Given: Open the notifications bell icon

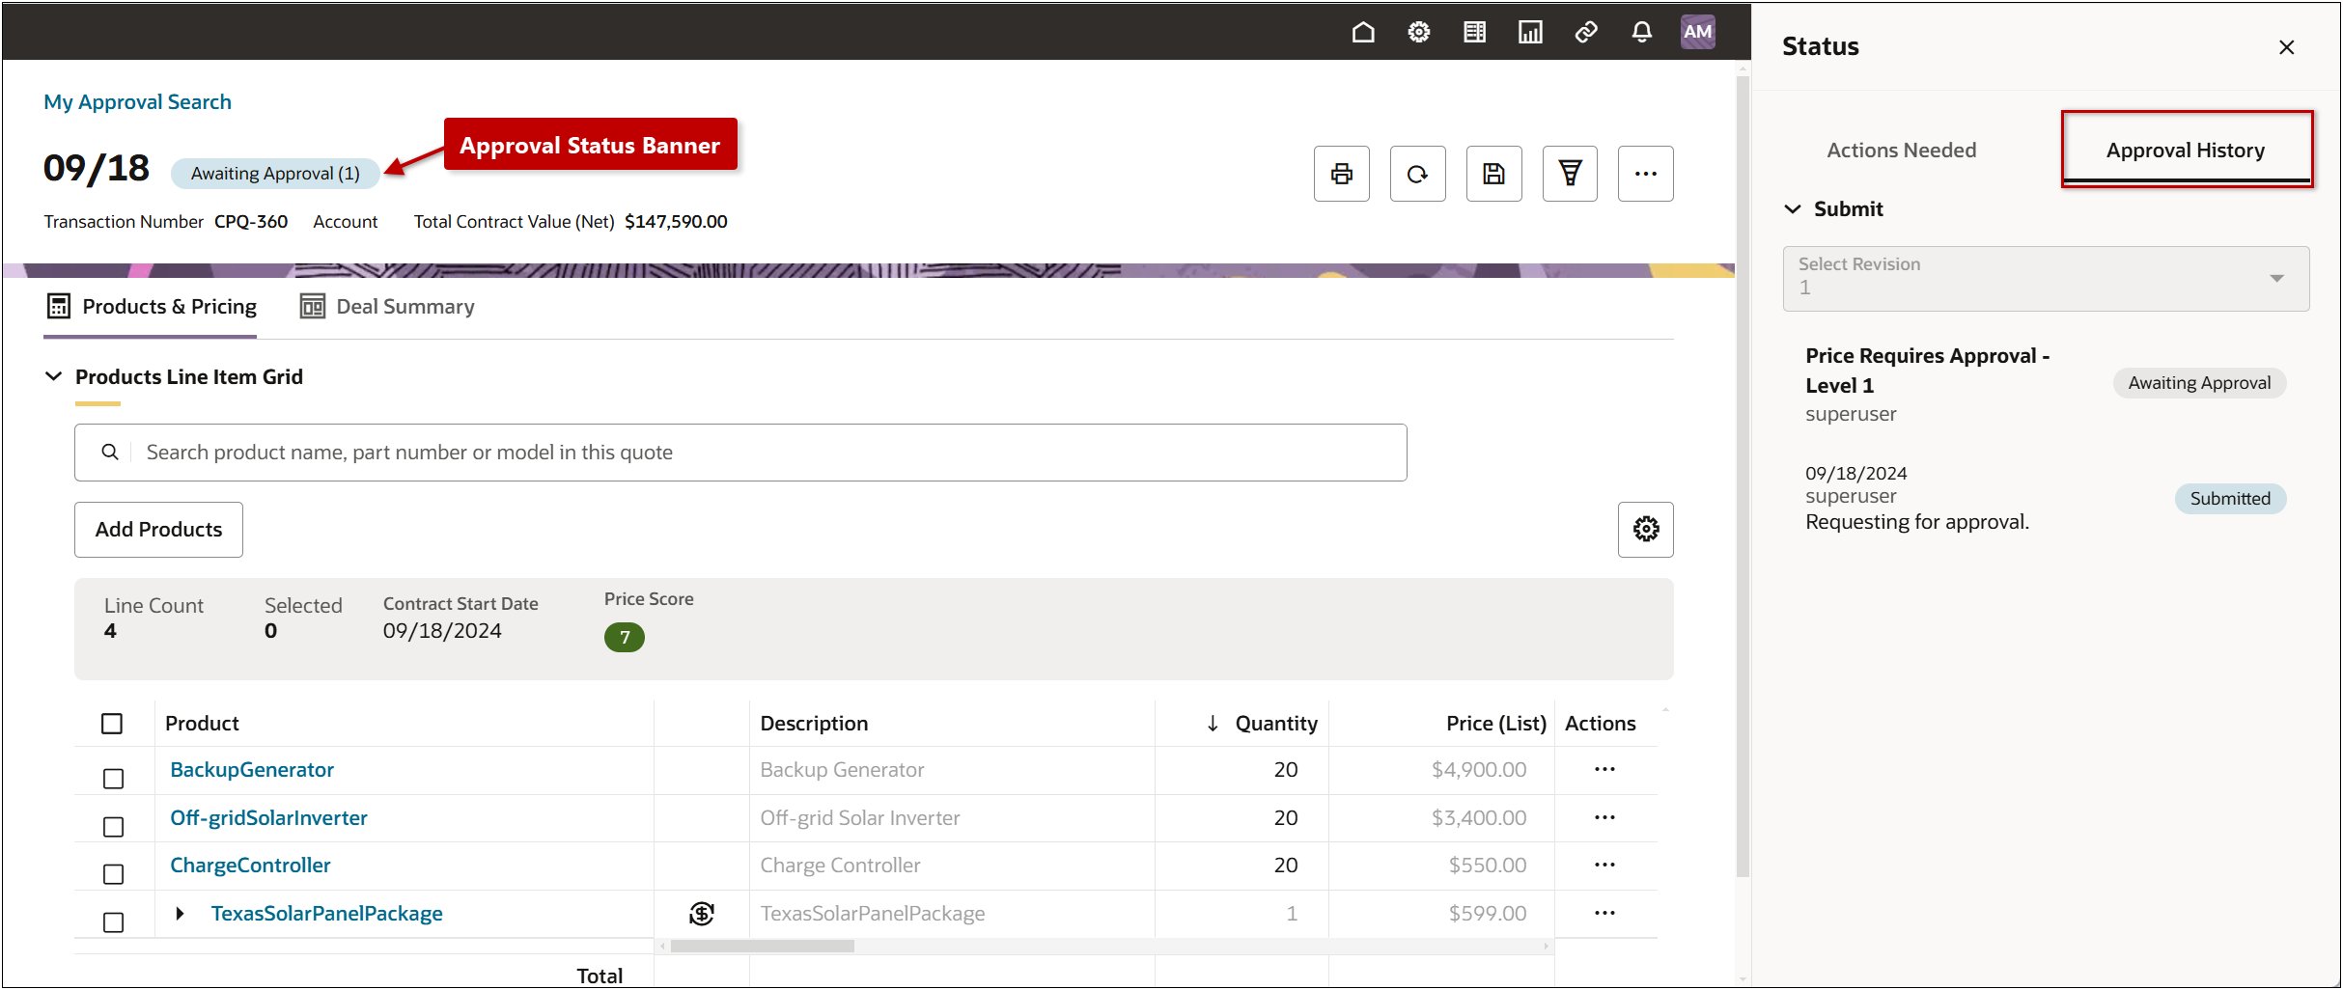Looking at the screenshot, I should pos(1641,33).
